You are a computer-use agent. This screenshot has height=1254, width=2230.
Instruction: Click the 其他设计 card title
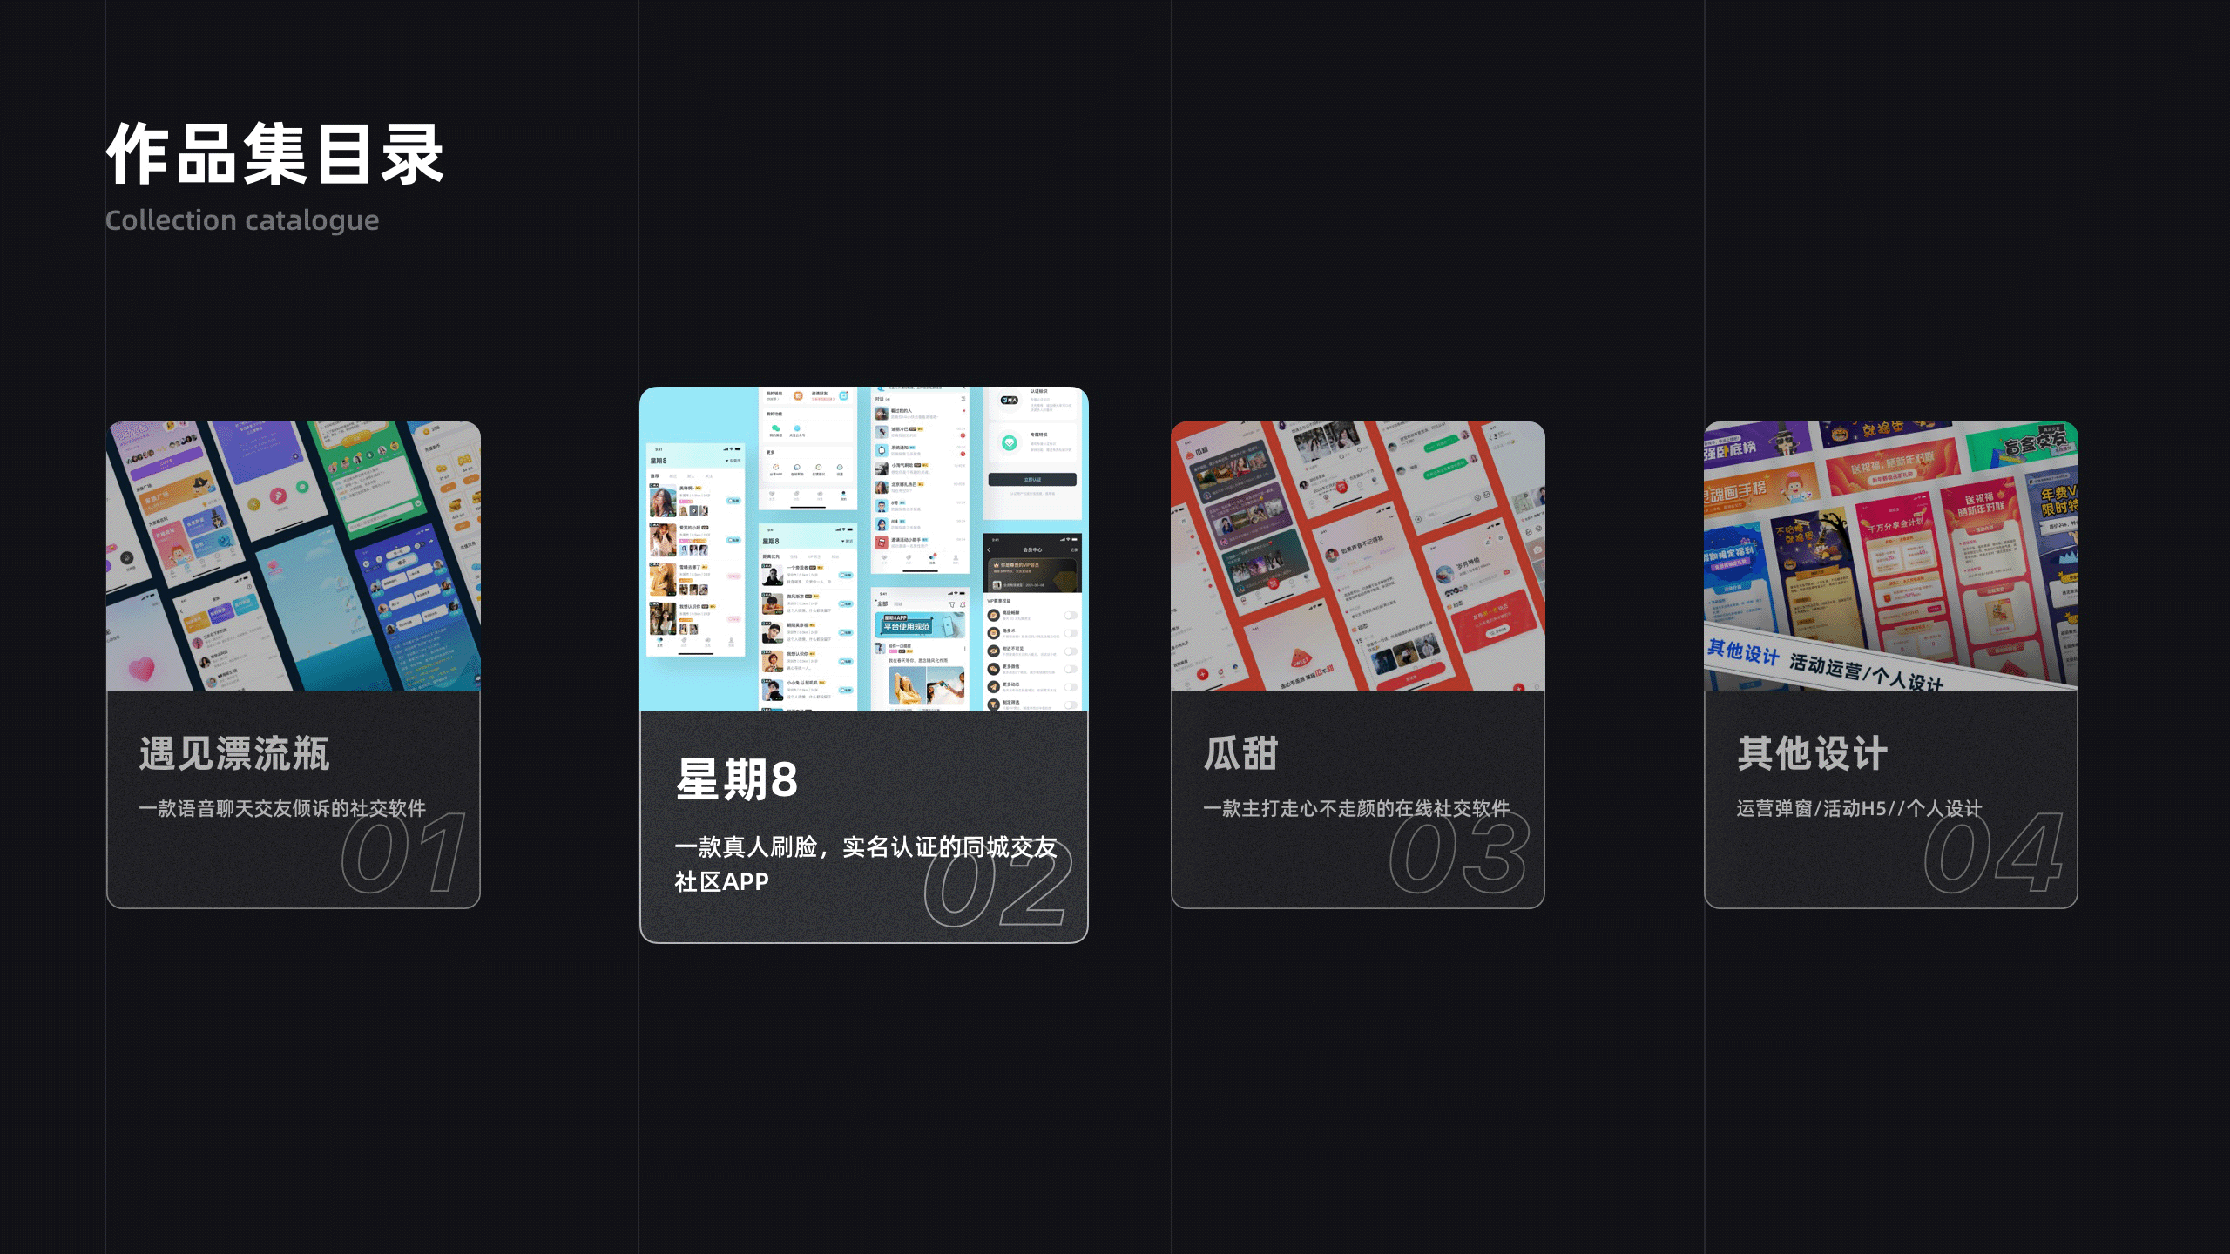tap(1813, 754)
